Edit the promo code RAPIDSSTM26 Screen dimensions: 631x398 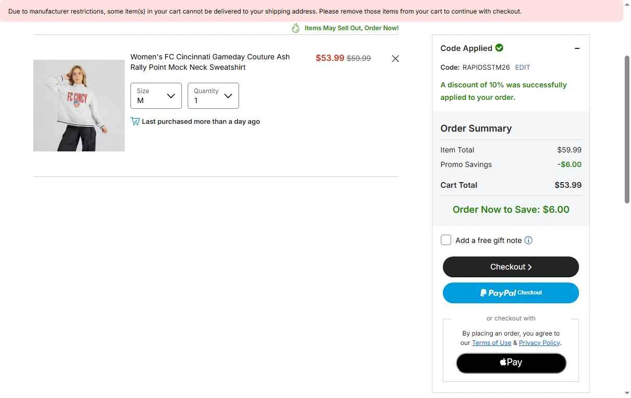tap(522, 68)
